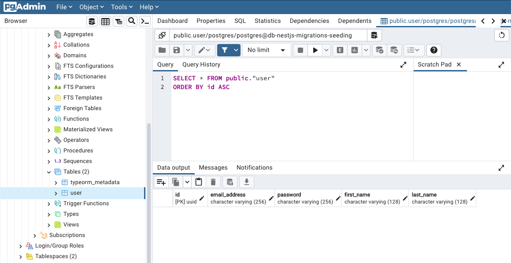Download query results as CSV
Screen dimensions: 511x263
pyautogui.click(x=246, y=182)
